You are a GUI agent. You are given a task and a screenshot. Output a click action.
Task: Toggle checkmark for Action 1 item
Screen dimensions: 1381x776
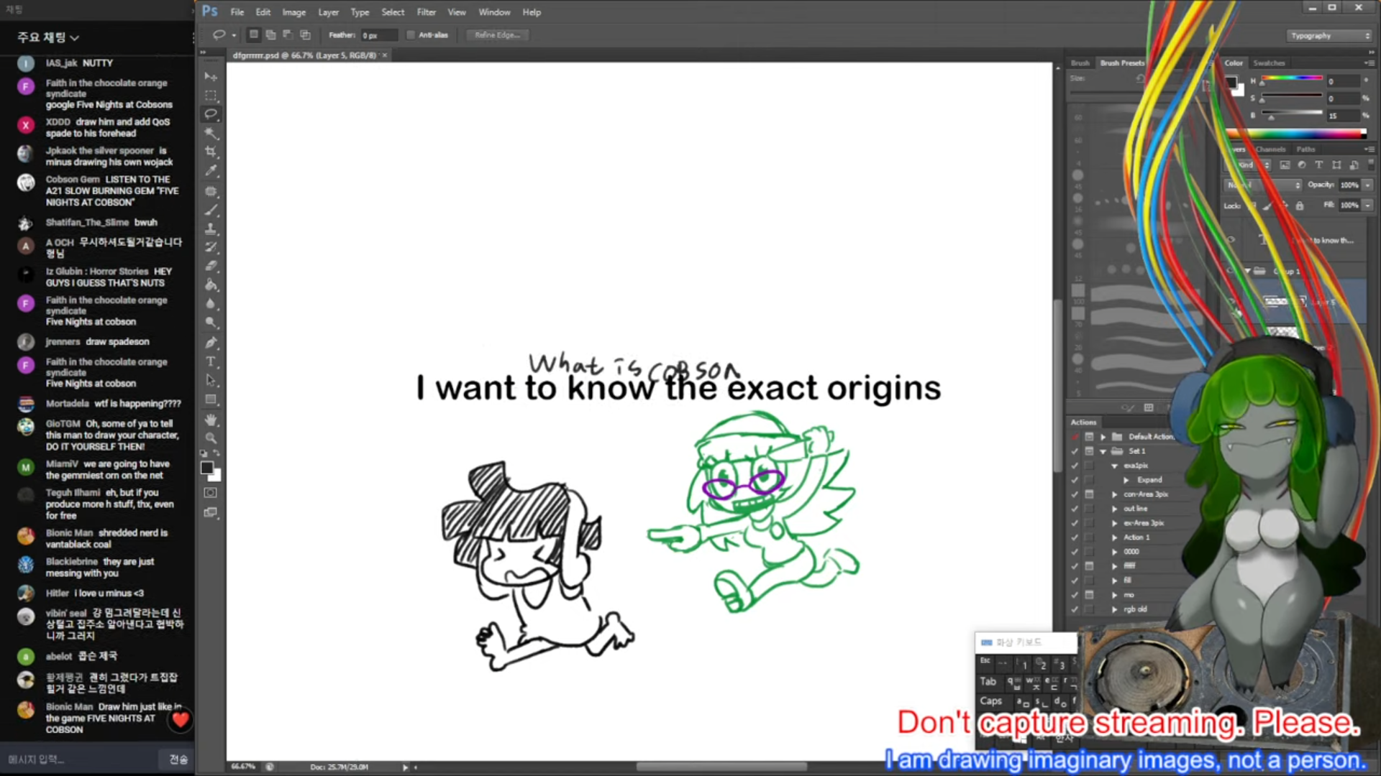coord(1075,537)
